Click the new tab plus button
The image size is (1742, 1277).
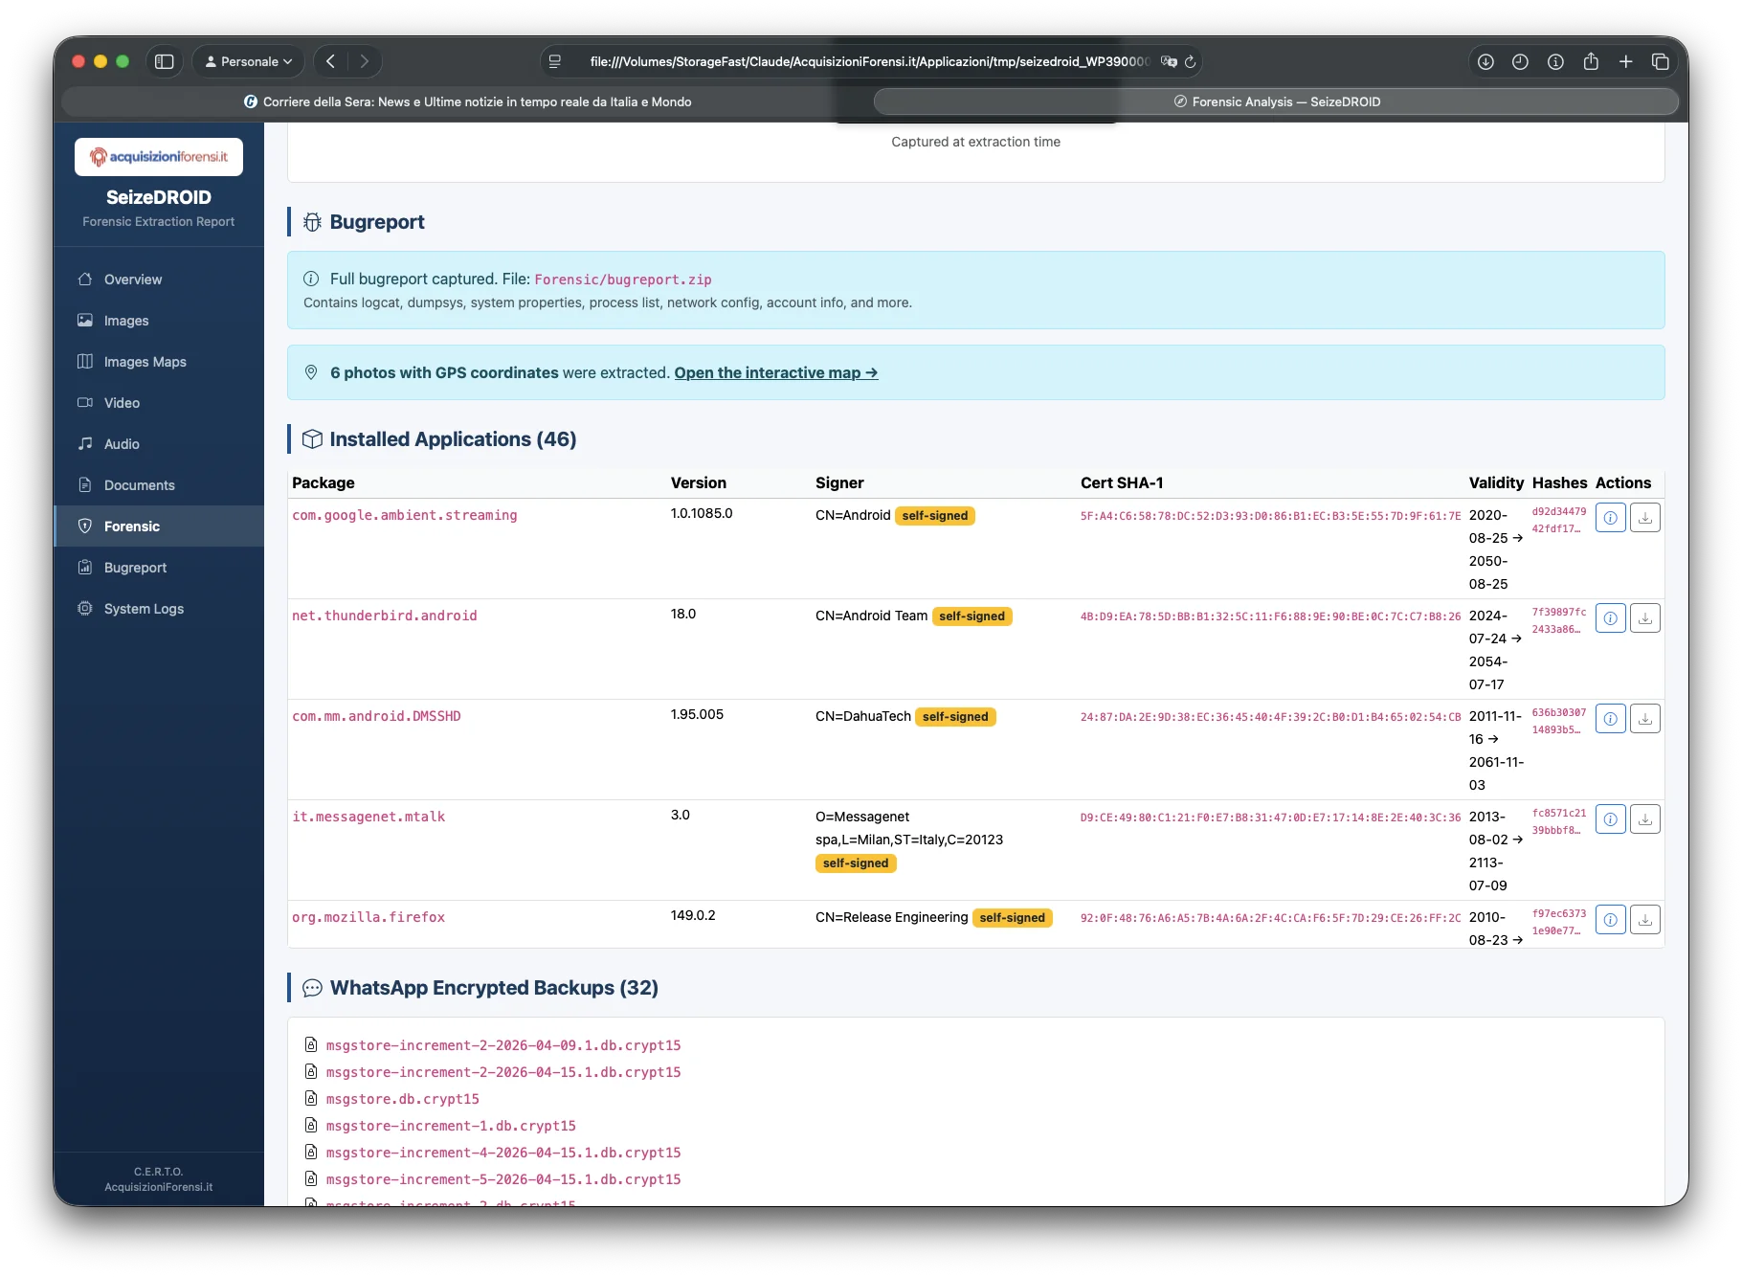coord(1625,61)
